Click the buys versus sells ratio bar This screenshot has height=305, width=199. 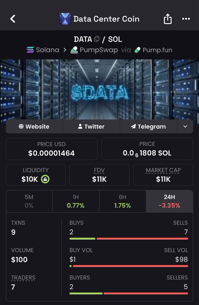129,239
